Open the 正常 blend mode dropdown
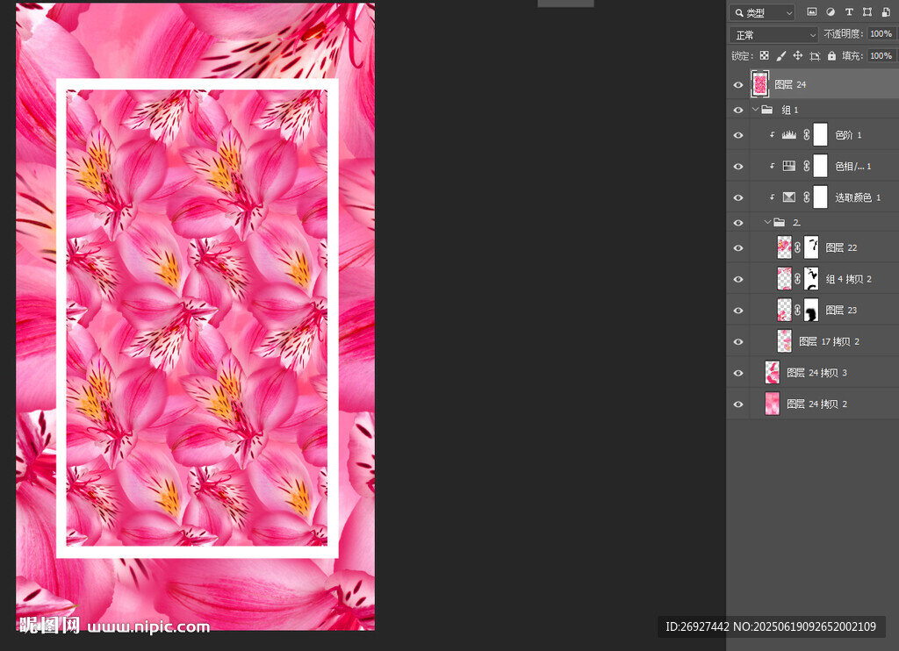 coord(773,35)
